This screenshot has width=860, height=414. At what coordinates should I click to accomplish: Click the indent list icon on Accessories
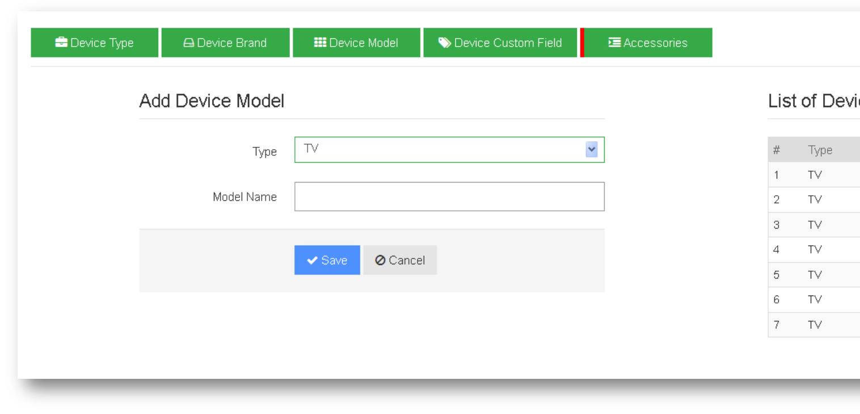[x=614, y=43]
